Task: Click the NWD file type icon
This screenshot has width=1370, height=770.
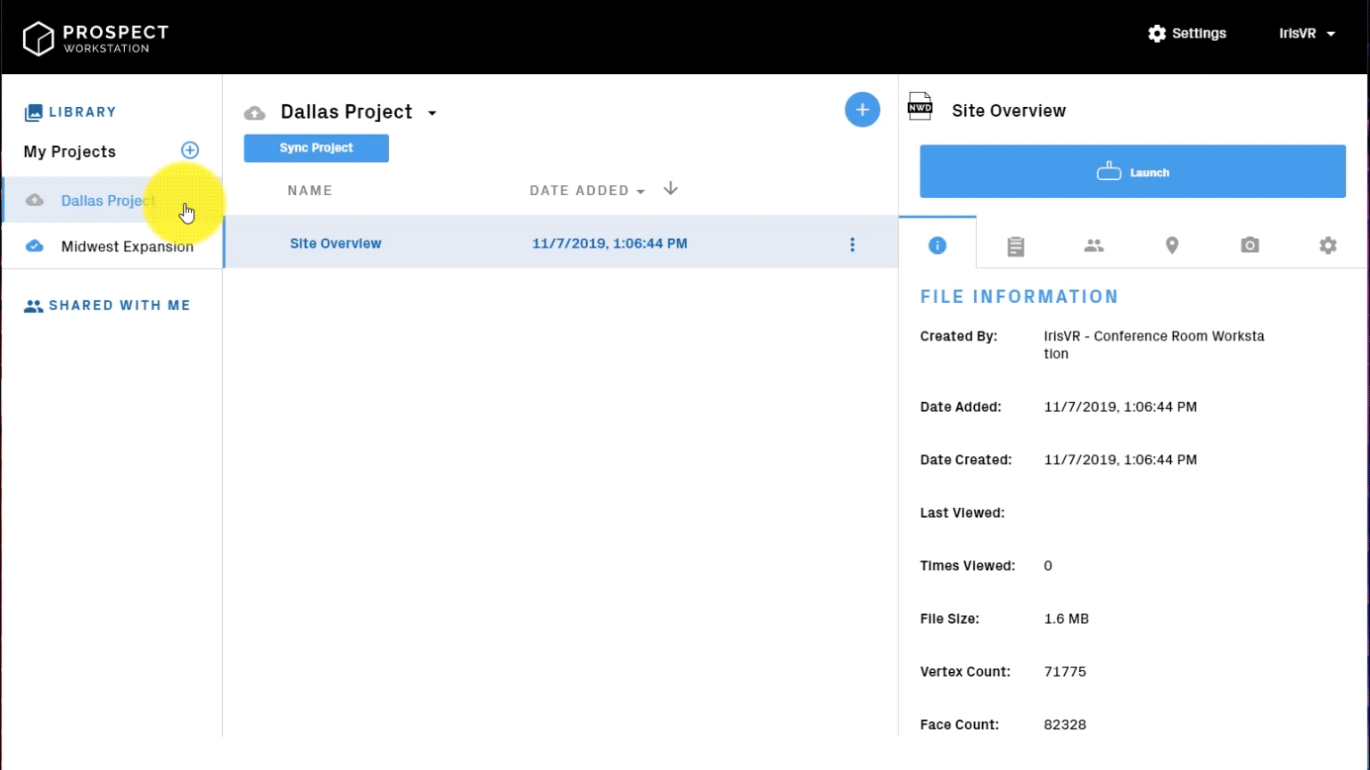Action: 920,107
